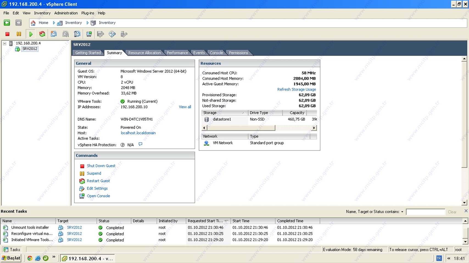This screenshot has width=469, height=263.
Task: Click the green quick launch icon after Internet Explorer
Action: tap(46, 258)
